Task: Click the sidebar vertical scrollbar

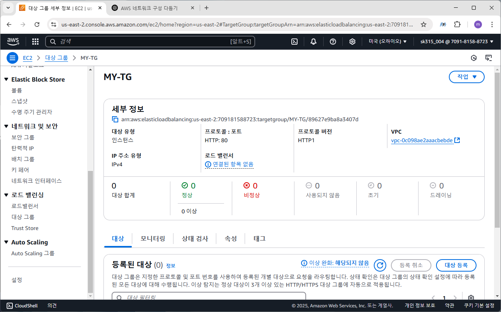Action: (90, 231)
